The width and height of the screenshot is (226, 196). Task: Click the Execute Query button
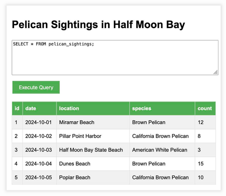click(36, 87)
